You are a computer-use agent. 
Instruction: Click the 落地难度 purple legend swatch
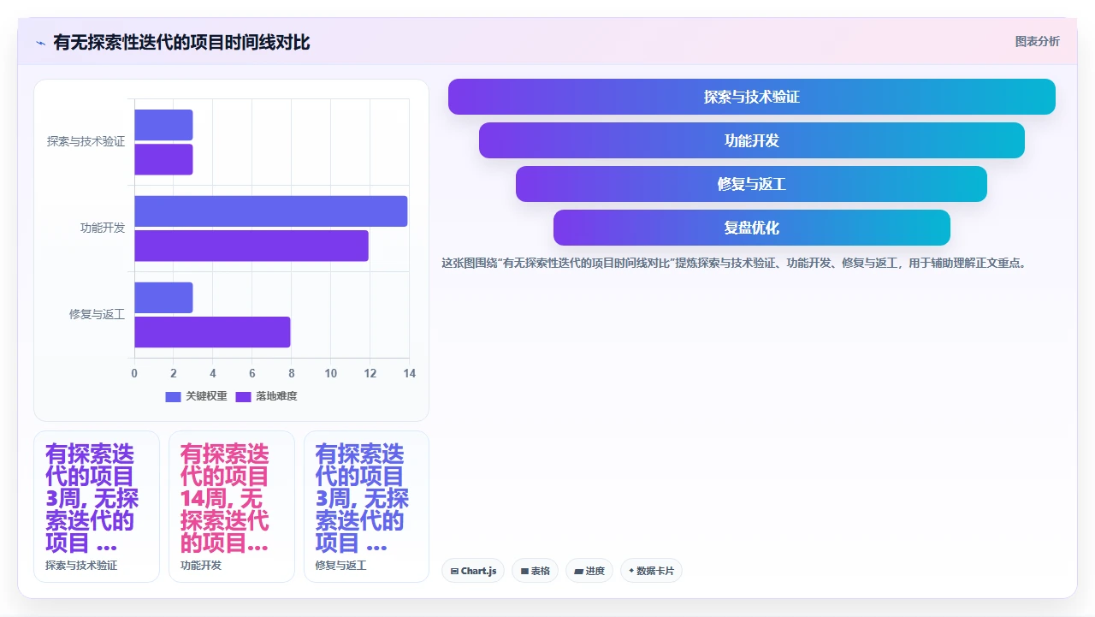point(243,396)
